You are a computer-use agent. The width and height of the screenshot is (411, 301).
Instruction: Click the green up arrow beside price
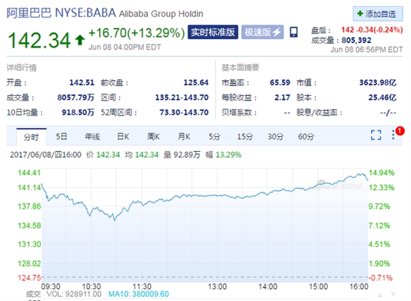point(80,40)
